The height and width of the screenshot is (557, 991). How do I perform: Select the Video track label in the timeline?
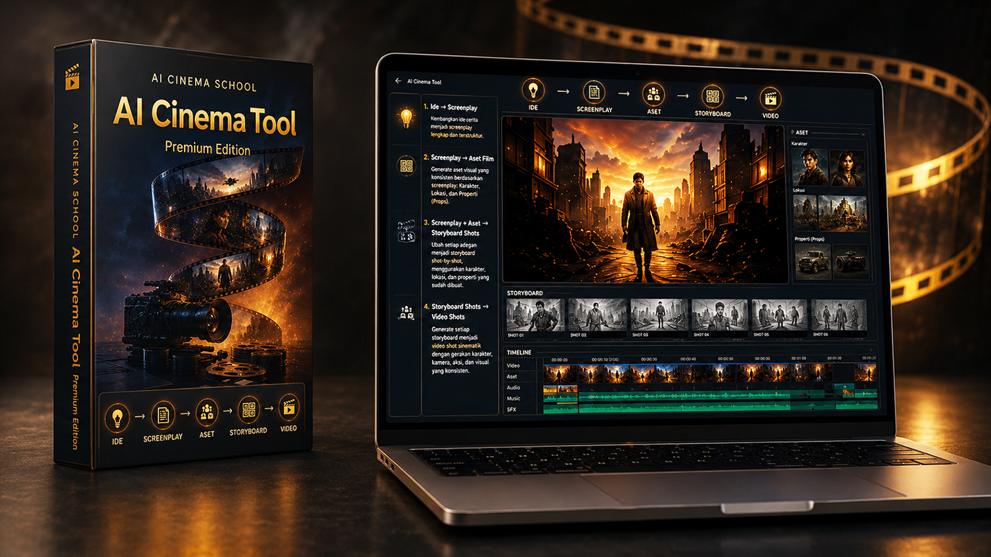point(513,365)
